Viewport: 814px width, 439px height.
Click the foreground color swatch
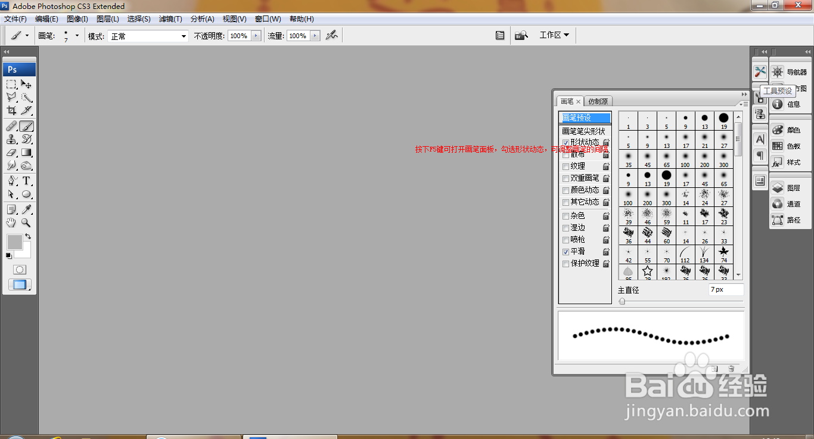tap(15, 242)
